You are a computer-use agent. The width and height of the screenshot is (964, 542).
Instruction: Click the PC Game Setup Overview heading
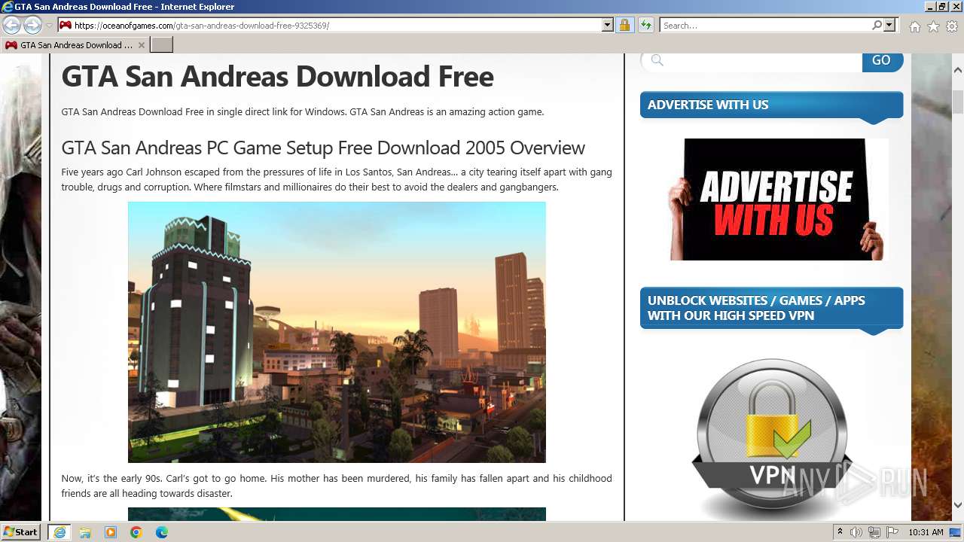[323, 148]
